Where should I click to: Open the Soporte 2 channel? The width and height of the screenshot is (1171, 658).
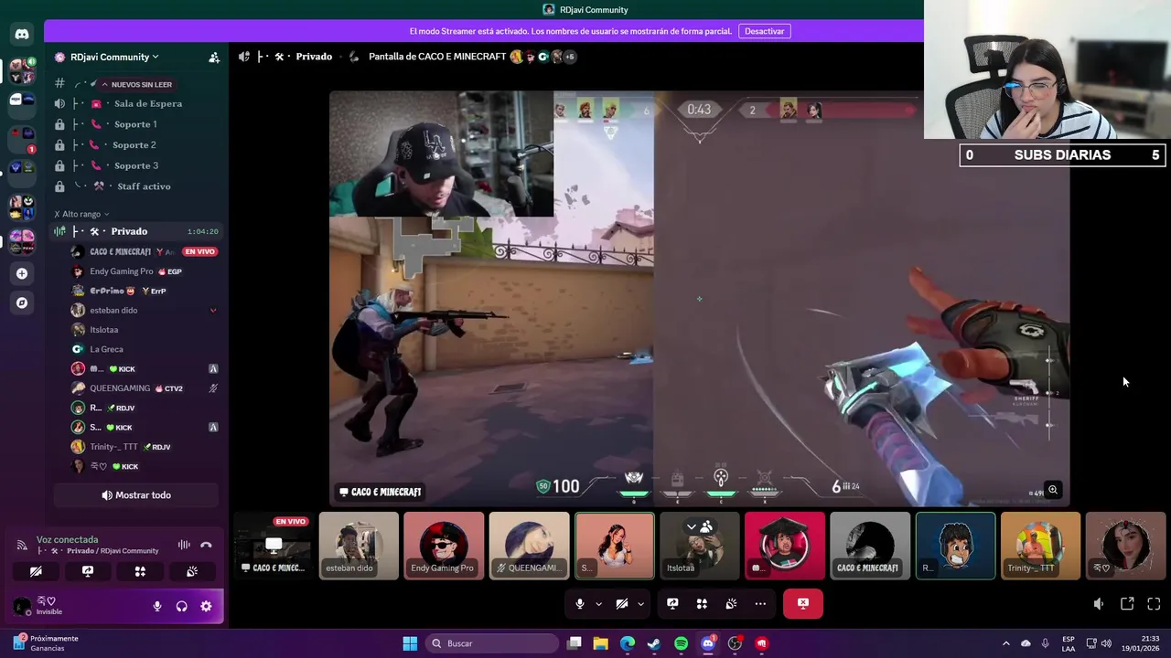tap(135, 144)
